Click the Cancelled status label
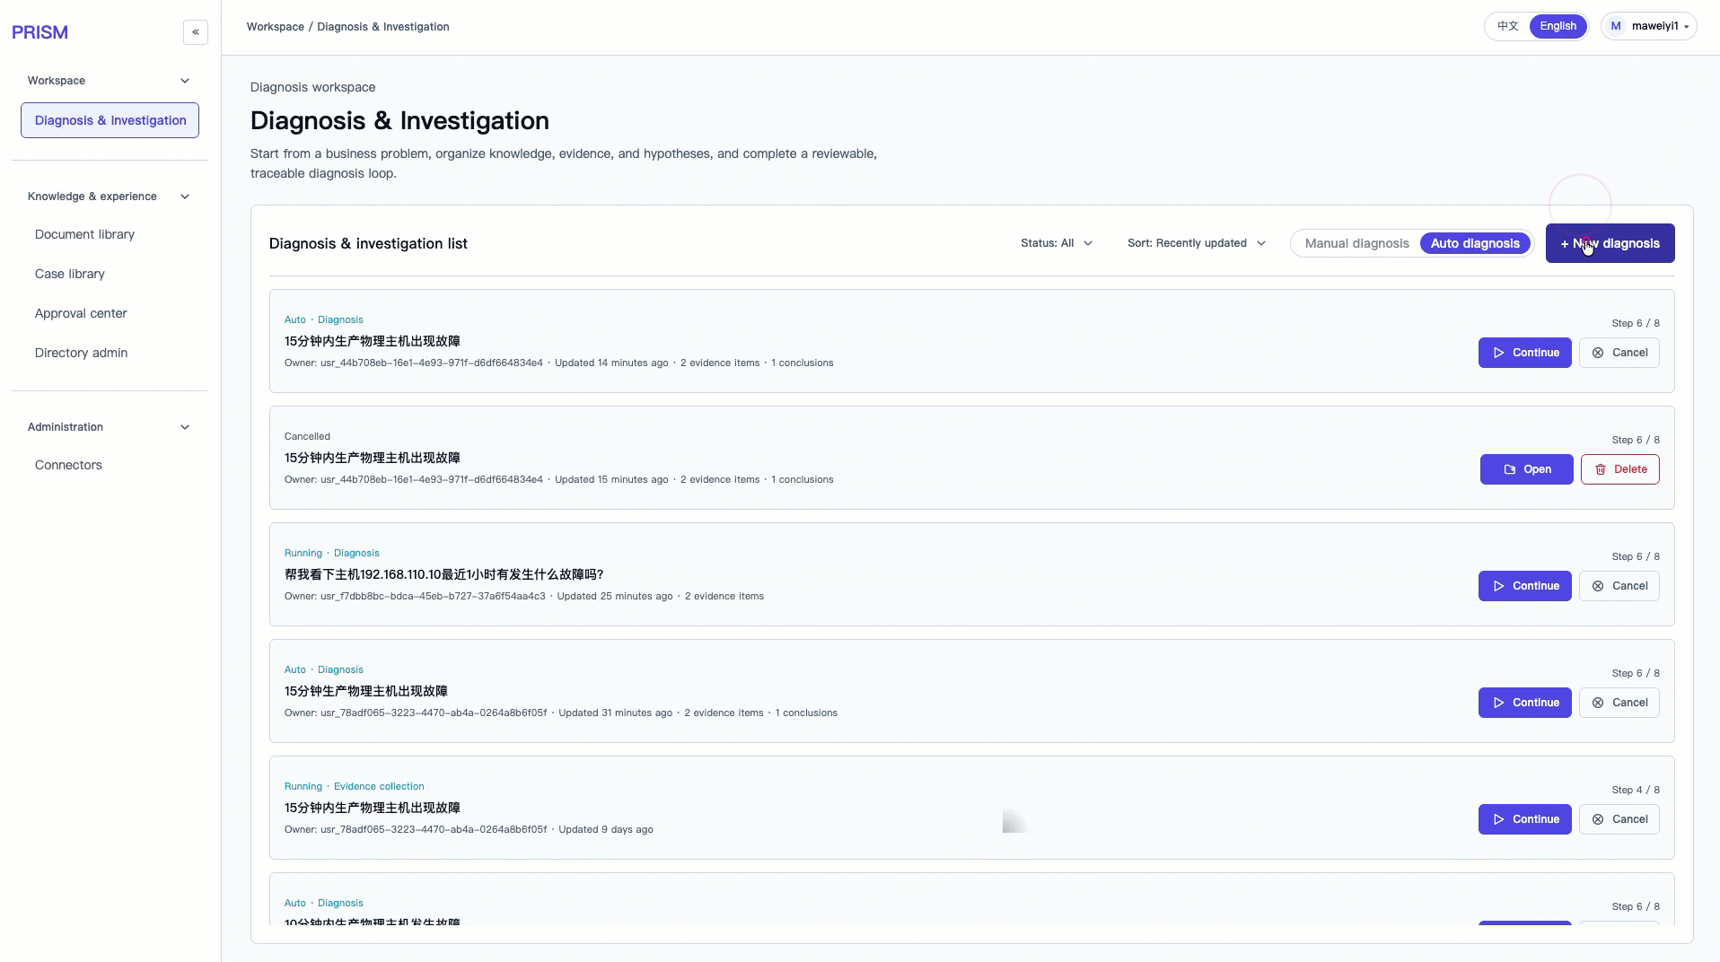1720x962 pixels. tap(307, 436)
